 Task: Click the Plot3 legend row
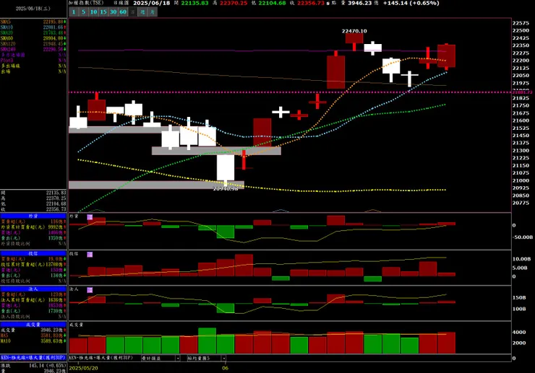pos(33,61)
